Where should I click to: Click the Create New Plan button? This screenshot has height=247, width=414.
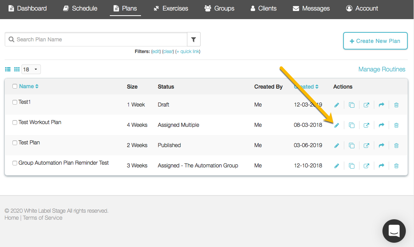(x=375, y=41)
